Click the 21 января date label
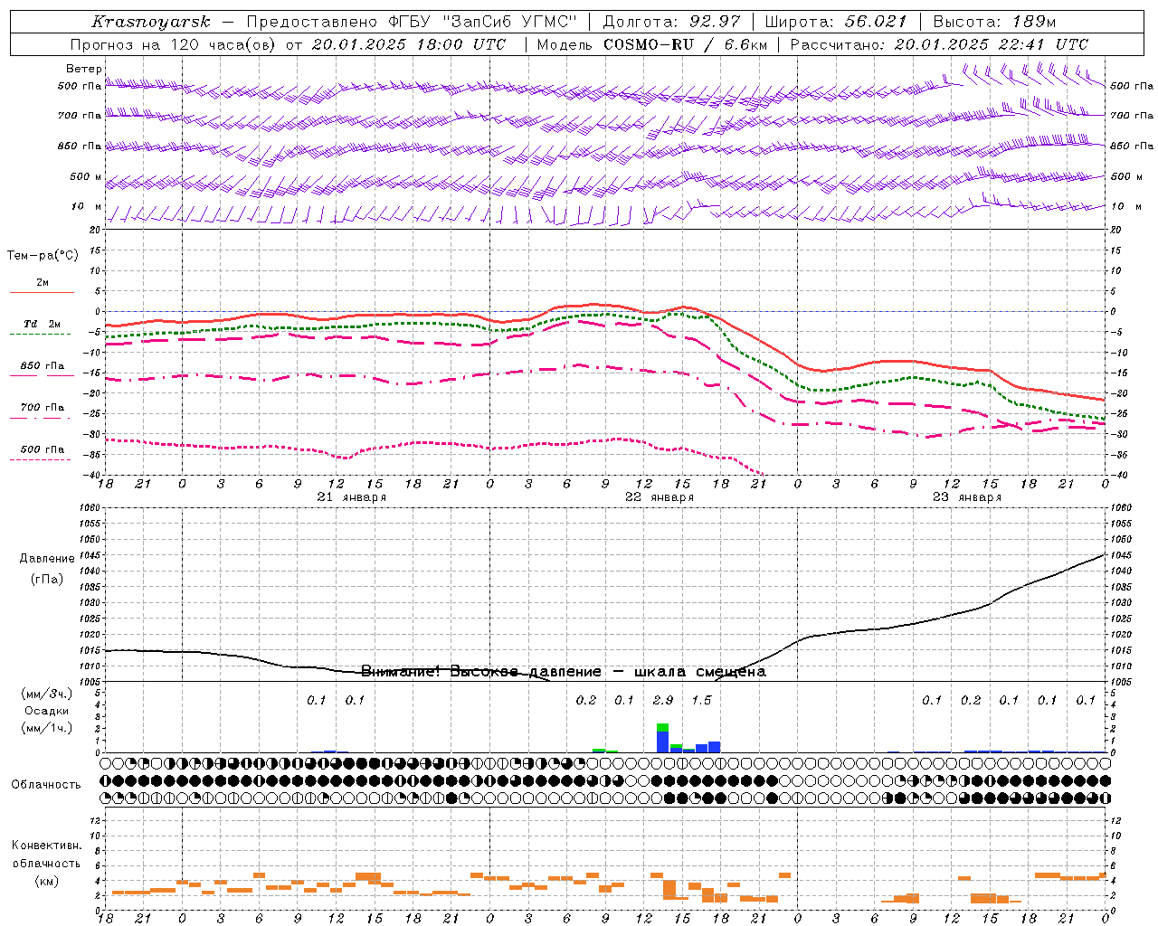The height and width of the screenshot is (926, 1158). (x=352, y=497)
